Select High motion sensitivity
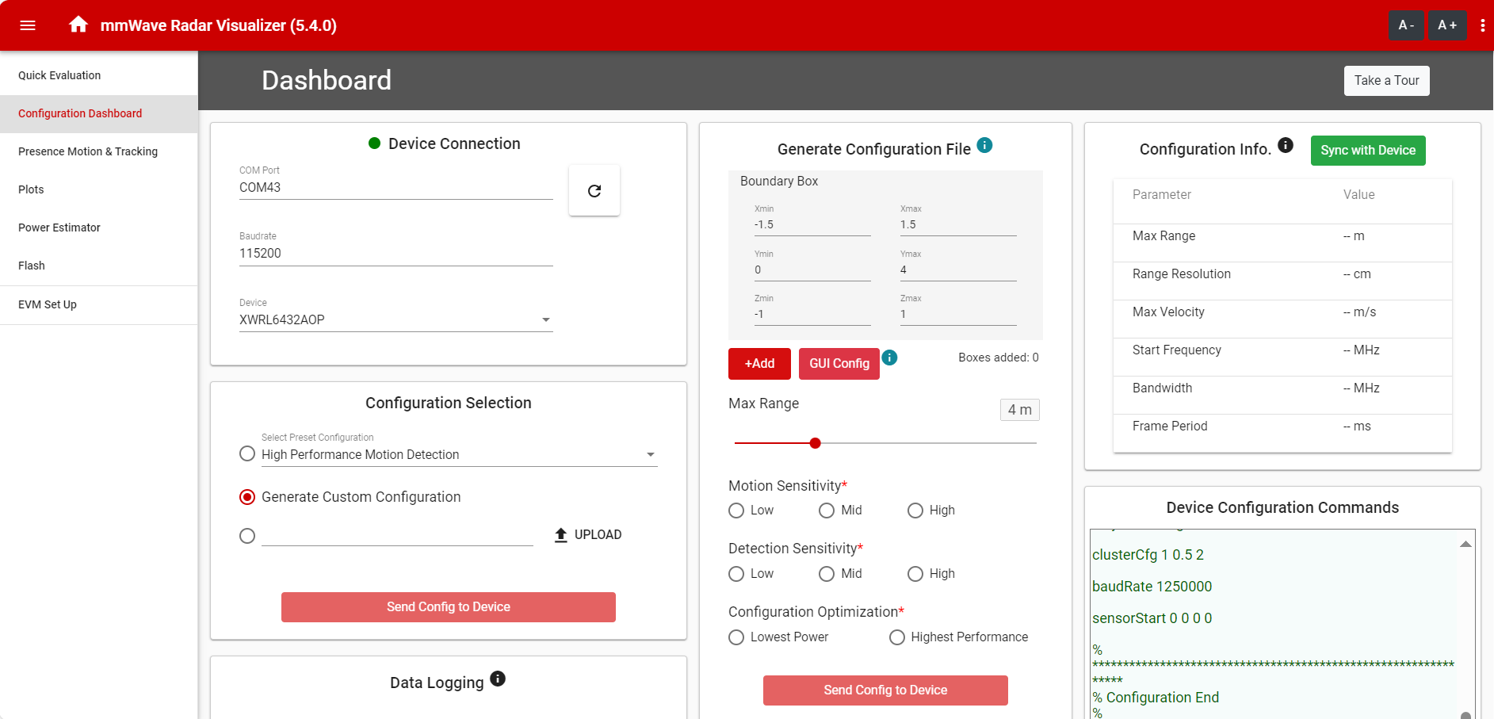 coord(915,511)
